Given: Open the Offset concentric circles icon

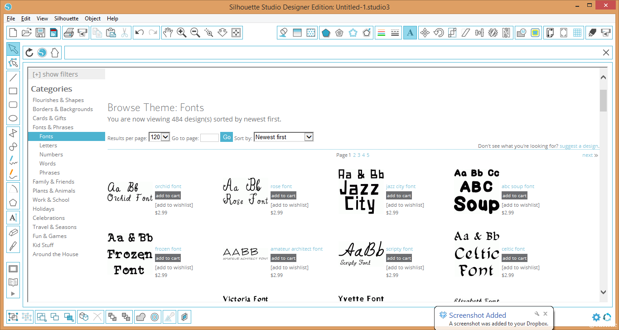Looking at the screenshot, I should click(x=155, y=317).
